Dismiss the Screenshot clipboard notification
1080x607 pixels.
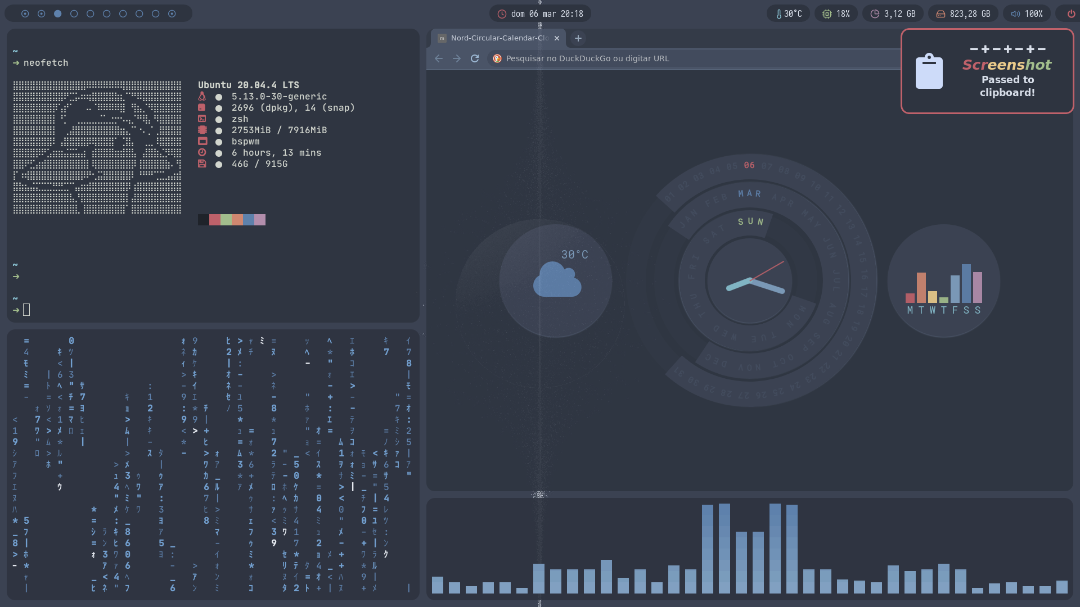point(987,71)
